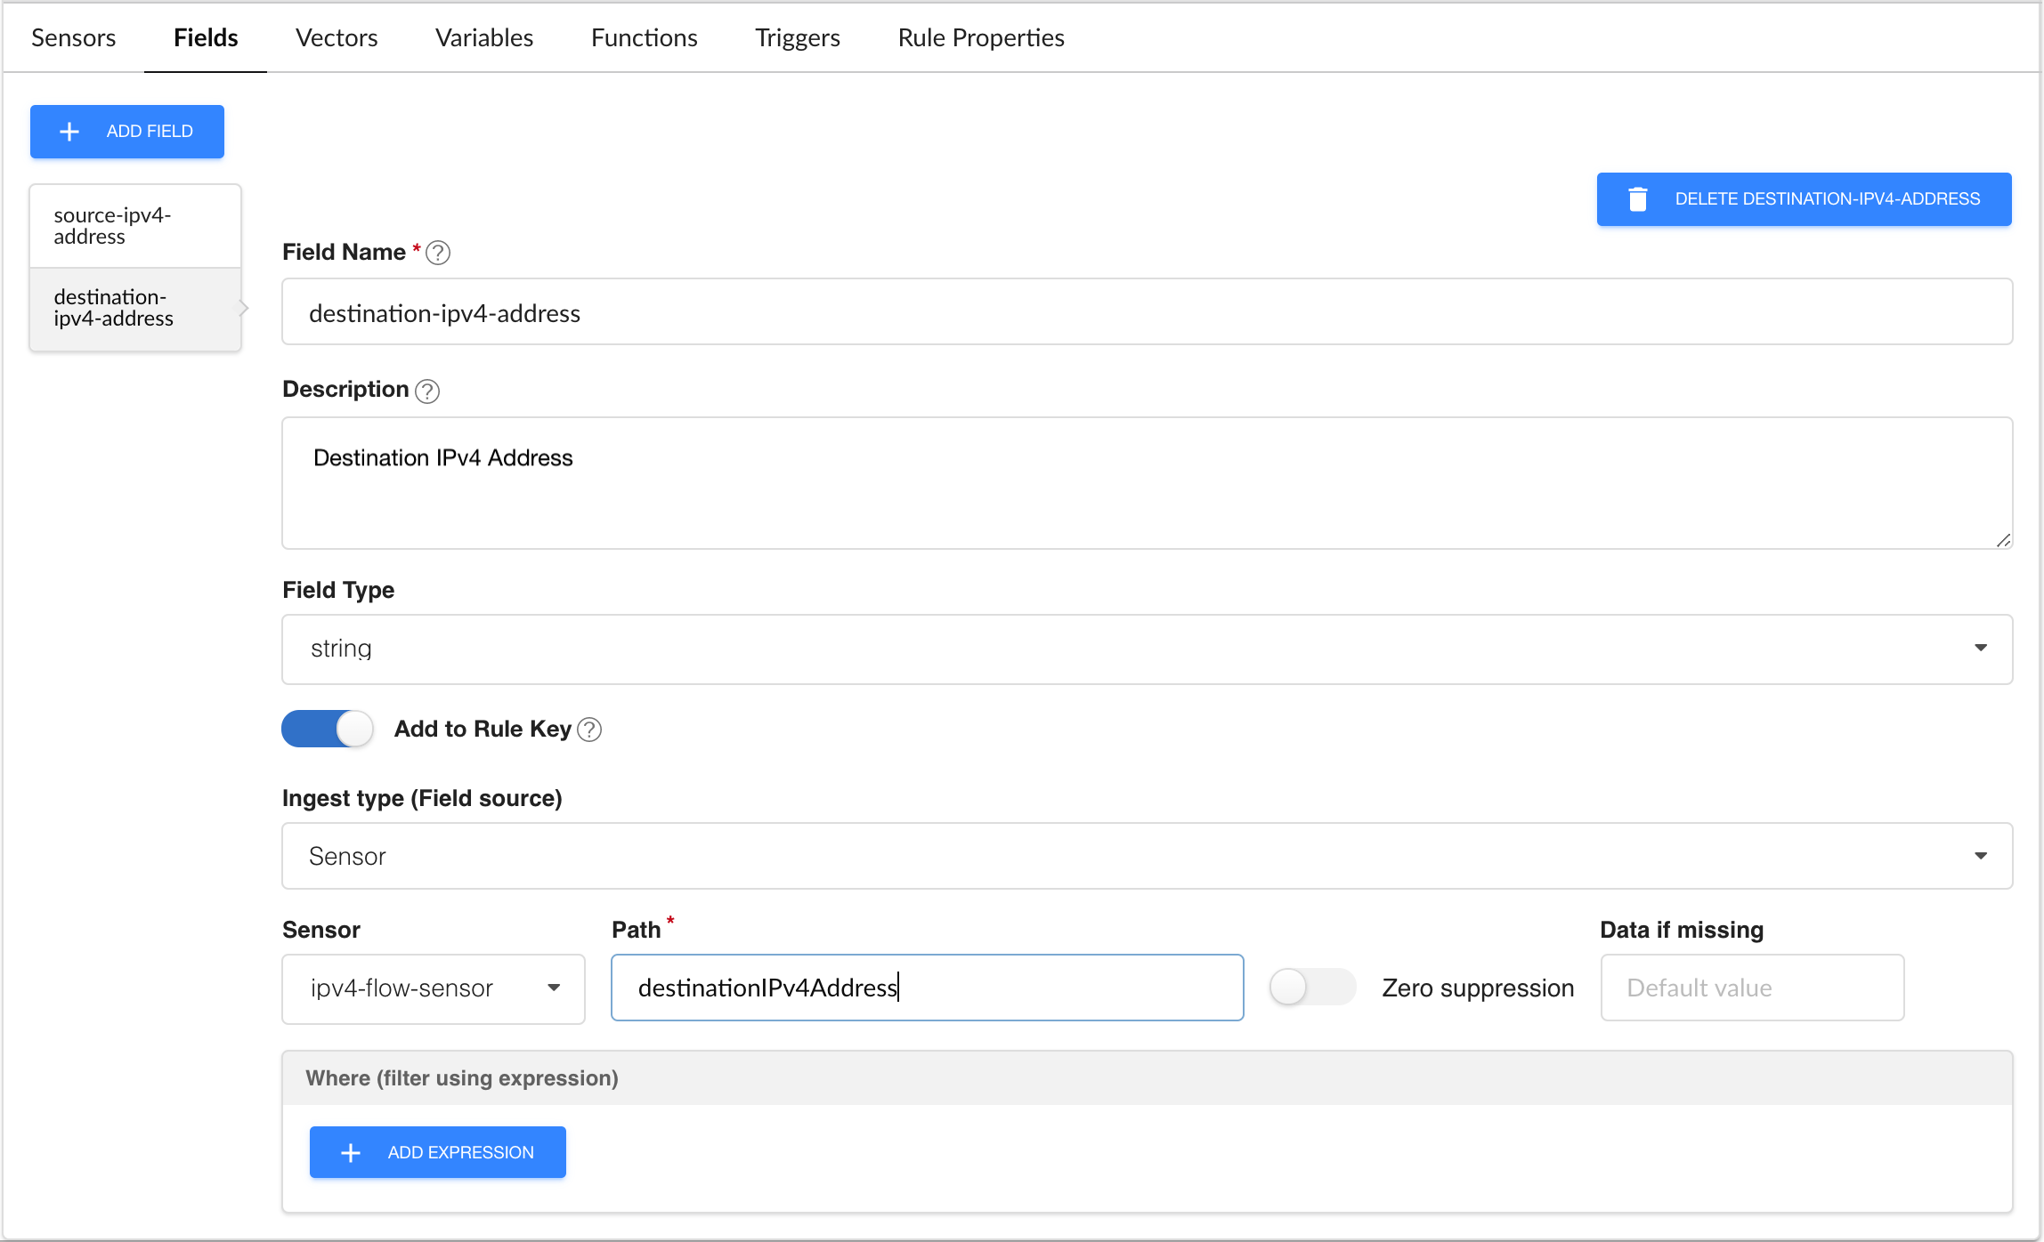Screen dimensions: 2044x1242
Task: Click the Default value input field
Action: 1751,988
